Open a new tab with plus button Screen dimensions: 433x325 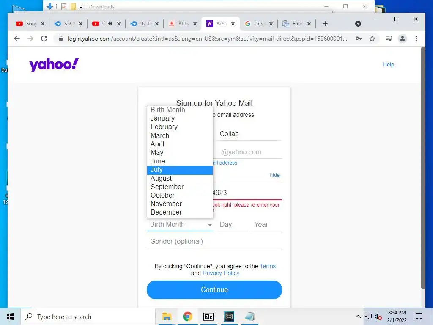click(x=325, y=24)
